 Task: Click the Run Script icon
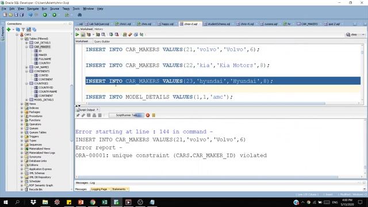[83, 34]
